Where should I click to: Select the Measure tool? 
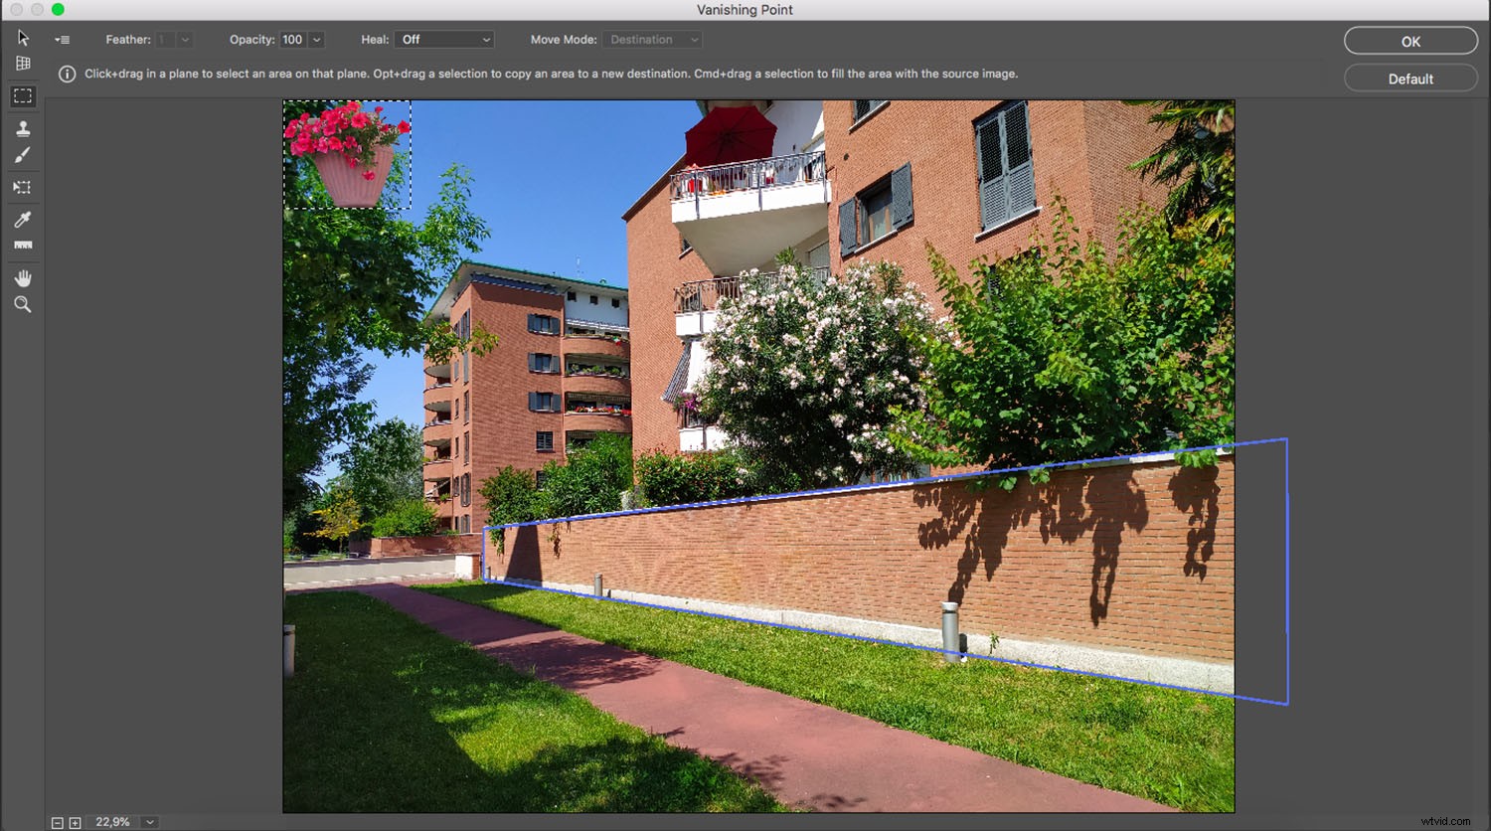click(23, 246)
